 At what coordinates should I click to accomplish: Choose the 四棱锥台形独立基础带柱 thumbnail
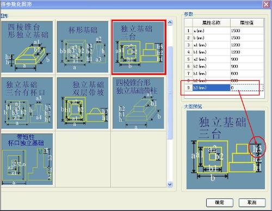click(x=138, y=103)
